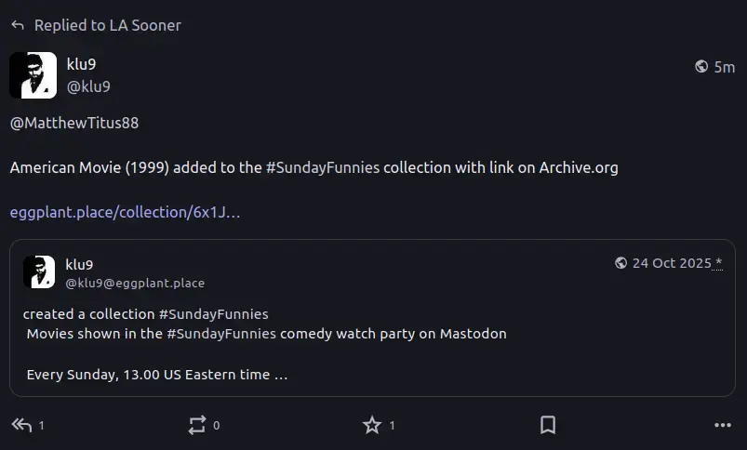Favourite the post with the star icon
Screen dimensions: 747x450
pyautogui.click(x=371, y=425)
